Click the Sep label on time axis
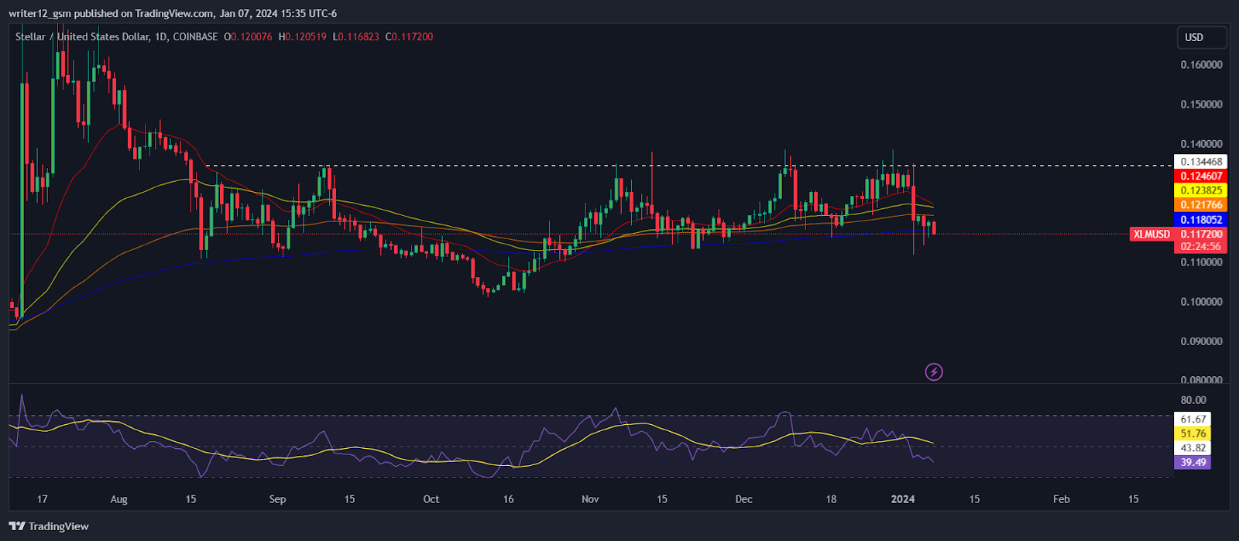Image resolution: width=1239 pixels, height=541 pixels. [x=277, y=499]
